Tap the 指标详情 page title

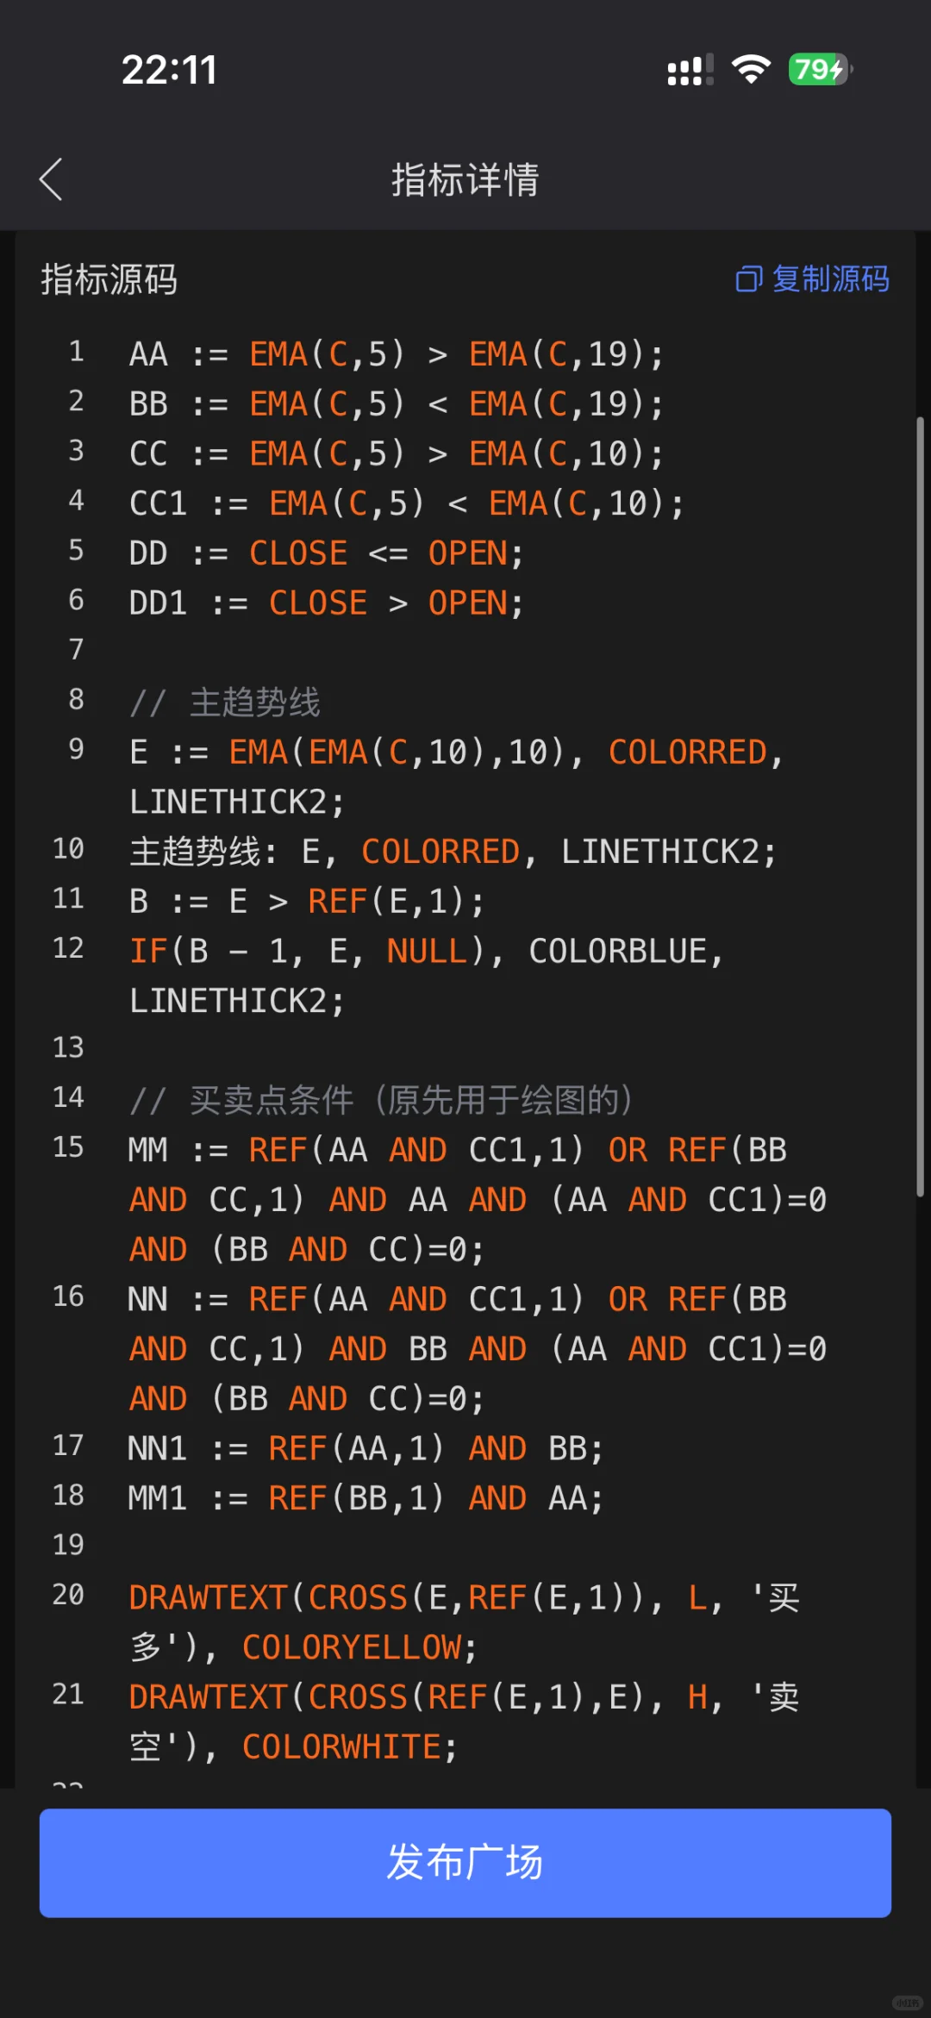pos(465,179)
